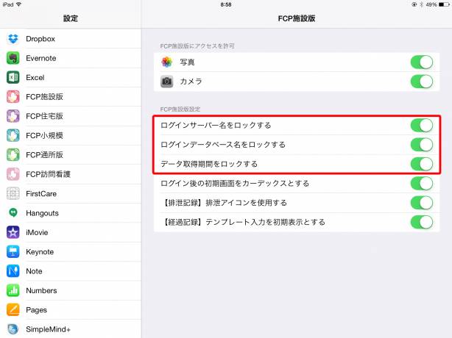Select the FCP小規模 list row
This screenshot has width=452, height=338.
tap(44, 135)
